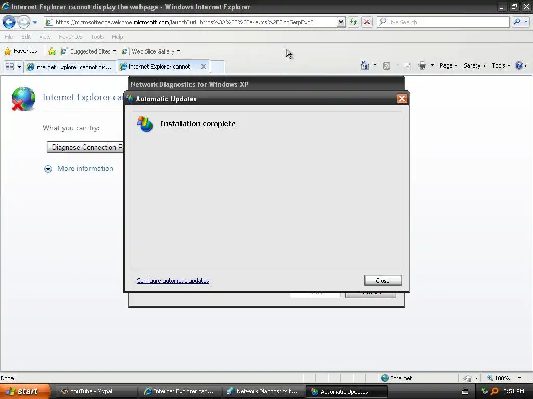Open the View menu
Viewport: 533px width, 399px height.
pyautogui.click(x=45, y=37)
